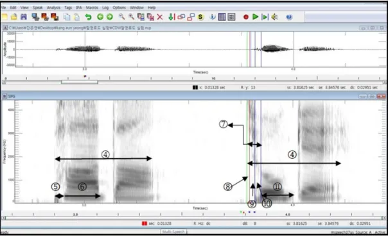Play audio with the green Play button
This screenshot has height=237, width=388.
[x=255, y=17]
